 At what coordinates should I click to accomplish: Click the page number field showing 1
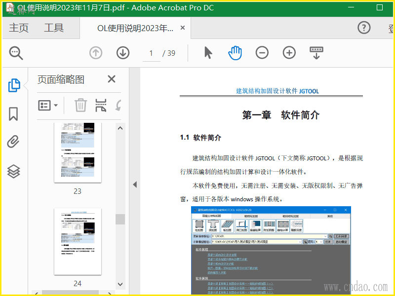152,53
